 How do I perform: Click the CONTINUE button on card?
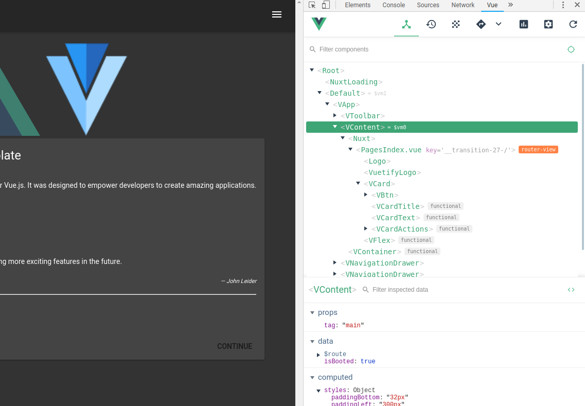coord(235,346)
